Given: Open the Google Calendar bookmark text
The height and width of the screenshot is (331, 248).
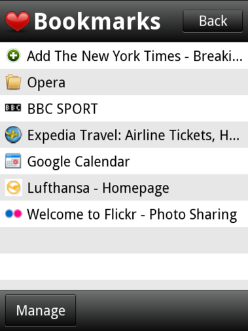Looking at the screenshot, I should (x=79, y=162).
